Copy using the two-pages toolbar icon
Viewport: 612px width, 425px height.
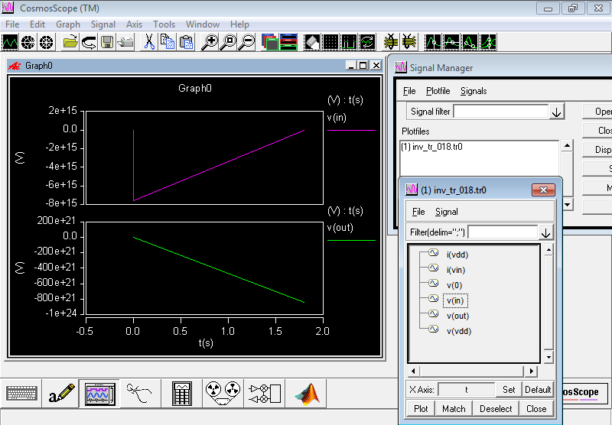click(x=168, y=42)
